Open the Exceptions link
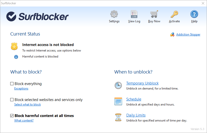207x133 pixels. click(21, 88)
